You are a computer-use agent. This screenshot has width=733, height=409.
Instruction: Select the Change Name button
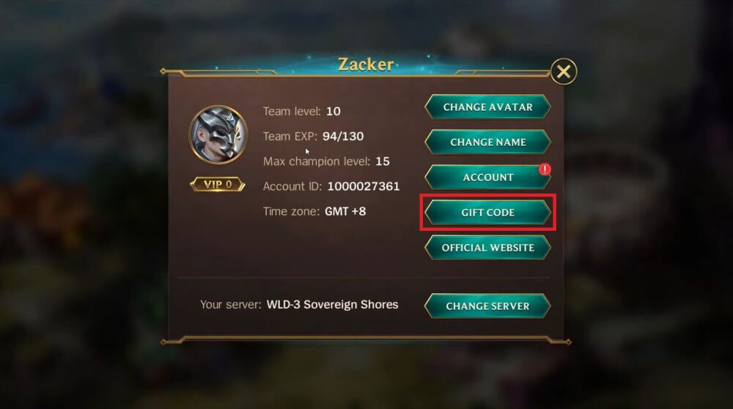487,142
